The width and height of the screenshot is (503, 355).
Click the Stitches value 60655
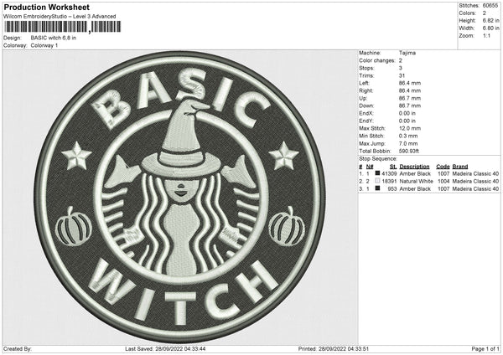[490, 6]
